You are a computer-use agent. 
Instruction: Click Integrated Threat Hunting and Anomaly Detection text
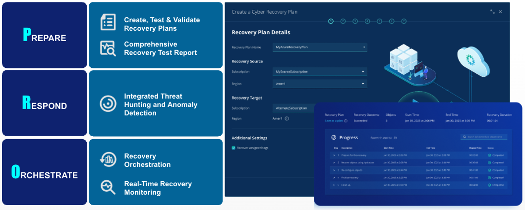tap(161, 105)
